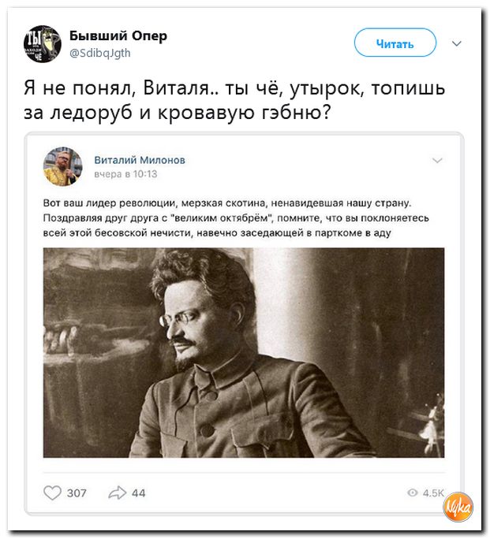Open the Бывший Опер profile name
490x539 pixels.
tap(118, 35)
